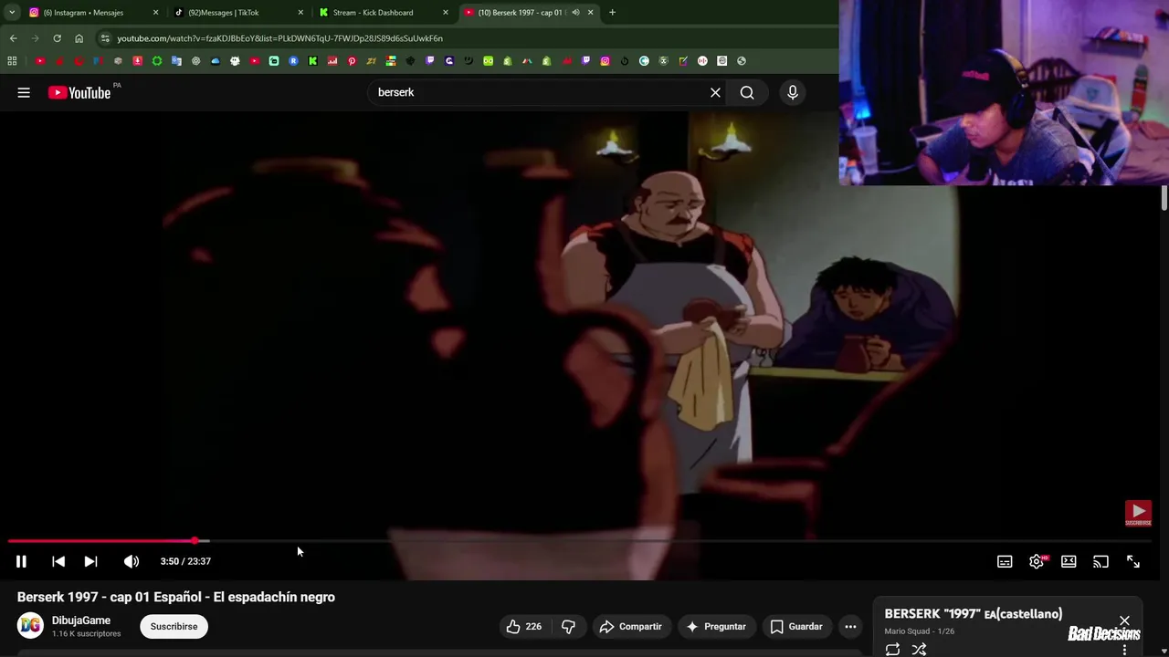Viewport: 1169px width, 657px height.
Task: Play the previous video in the playlist
Action: (58, 561)
